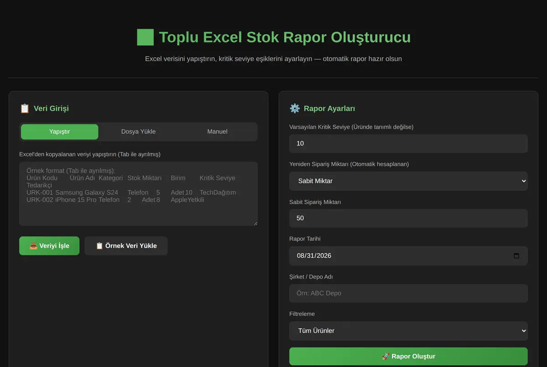Open the calendar picker in Rapor Tarihi
This screenshot has width=547, height=367.
(516, 256)
